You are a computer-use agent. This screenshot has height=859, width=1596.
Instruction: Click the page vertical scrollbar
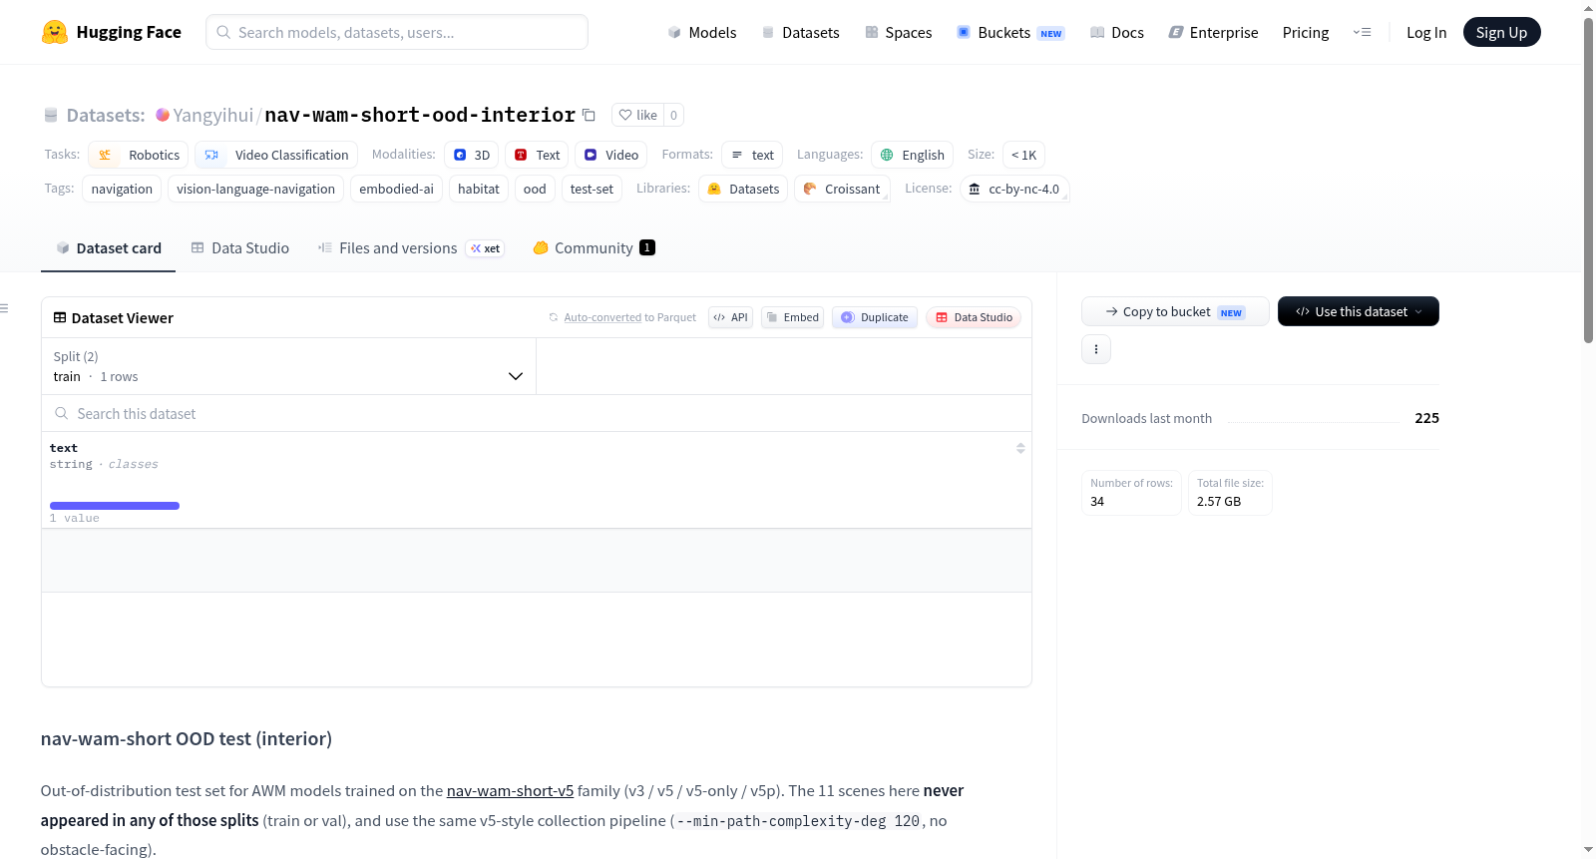click(x=1588, y=180)
